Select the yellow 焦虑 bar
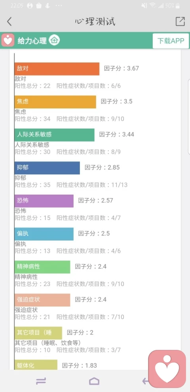 [x=55, y=102]
